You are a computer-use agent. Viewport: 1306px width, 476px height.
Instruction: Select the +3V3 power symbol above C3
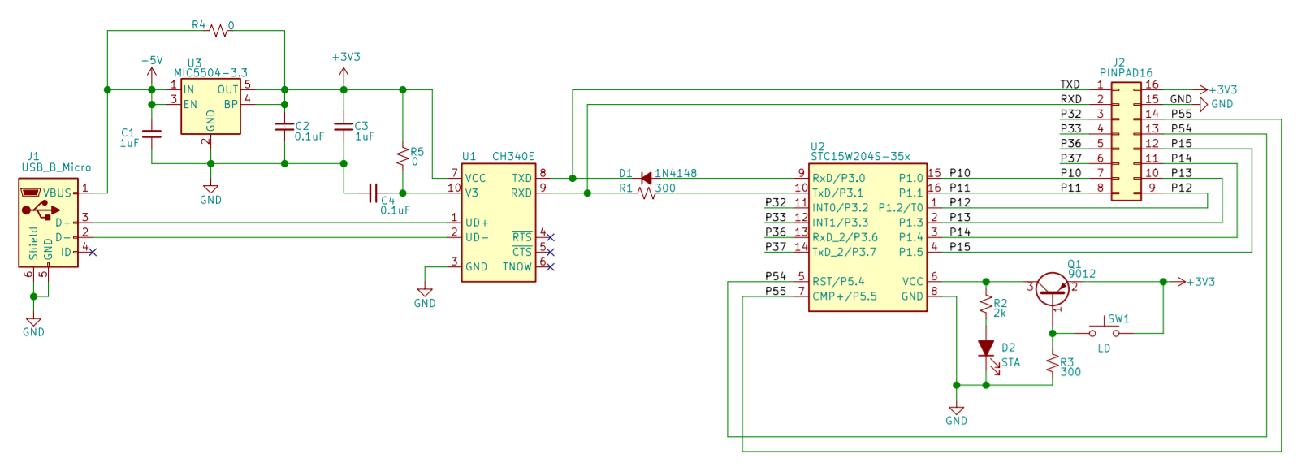(x=344, y=73)
